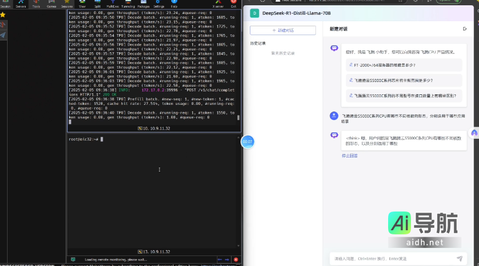Click the POST /v1/chat/completions log line

(151, 92)
